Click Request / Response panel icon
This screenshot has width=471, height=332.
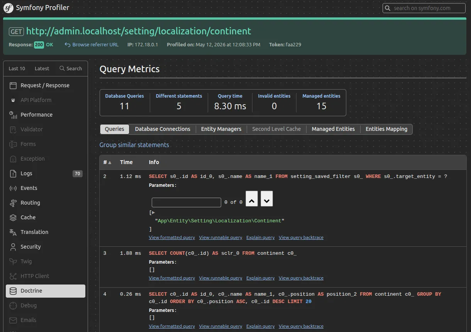[x=13, y=85]
